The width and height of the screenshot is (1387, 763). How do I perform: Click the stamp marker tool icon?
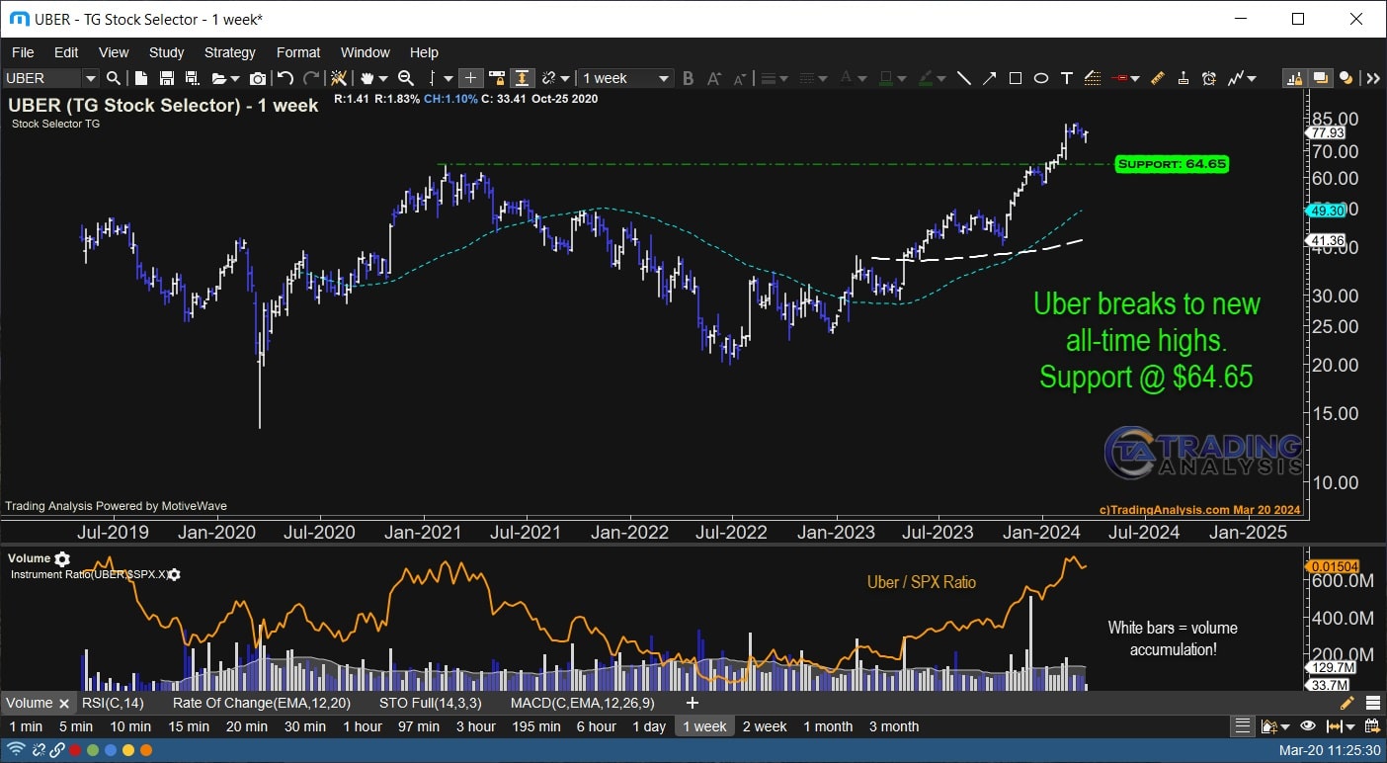pyautogui.click(x=1183, y=78)
